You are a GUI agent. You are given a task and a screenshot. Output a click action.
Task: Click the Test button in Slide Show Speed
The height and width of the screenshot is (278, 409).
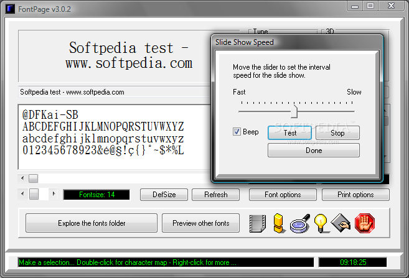(x=289, y=133)
